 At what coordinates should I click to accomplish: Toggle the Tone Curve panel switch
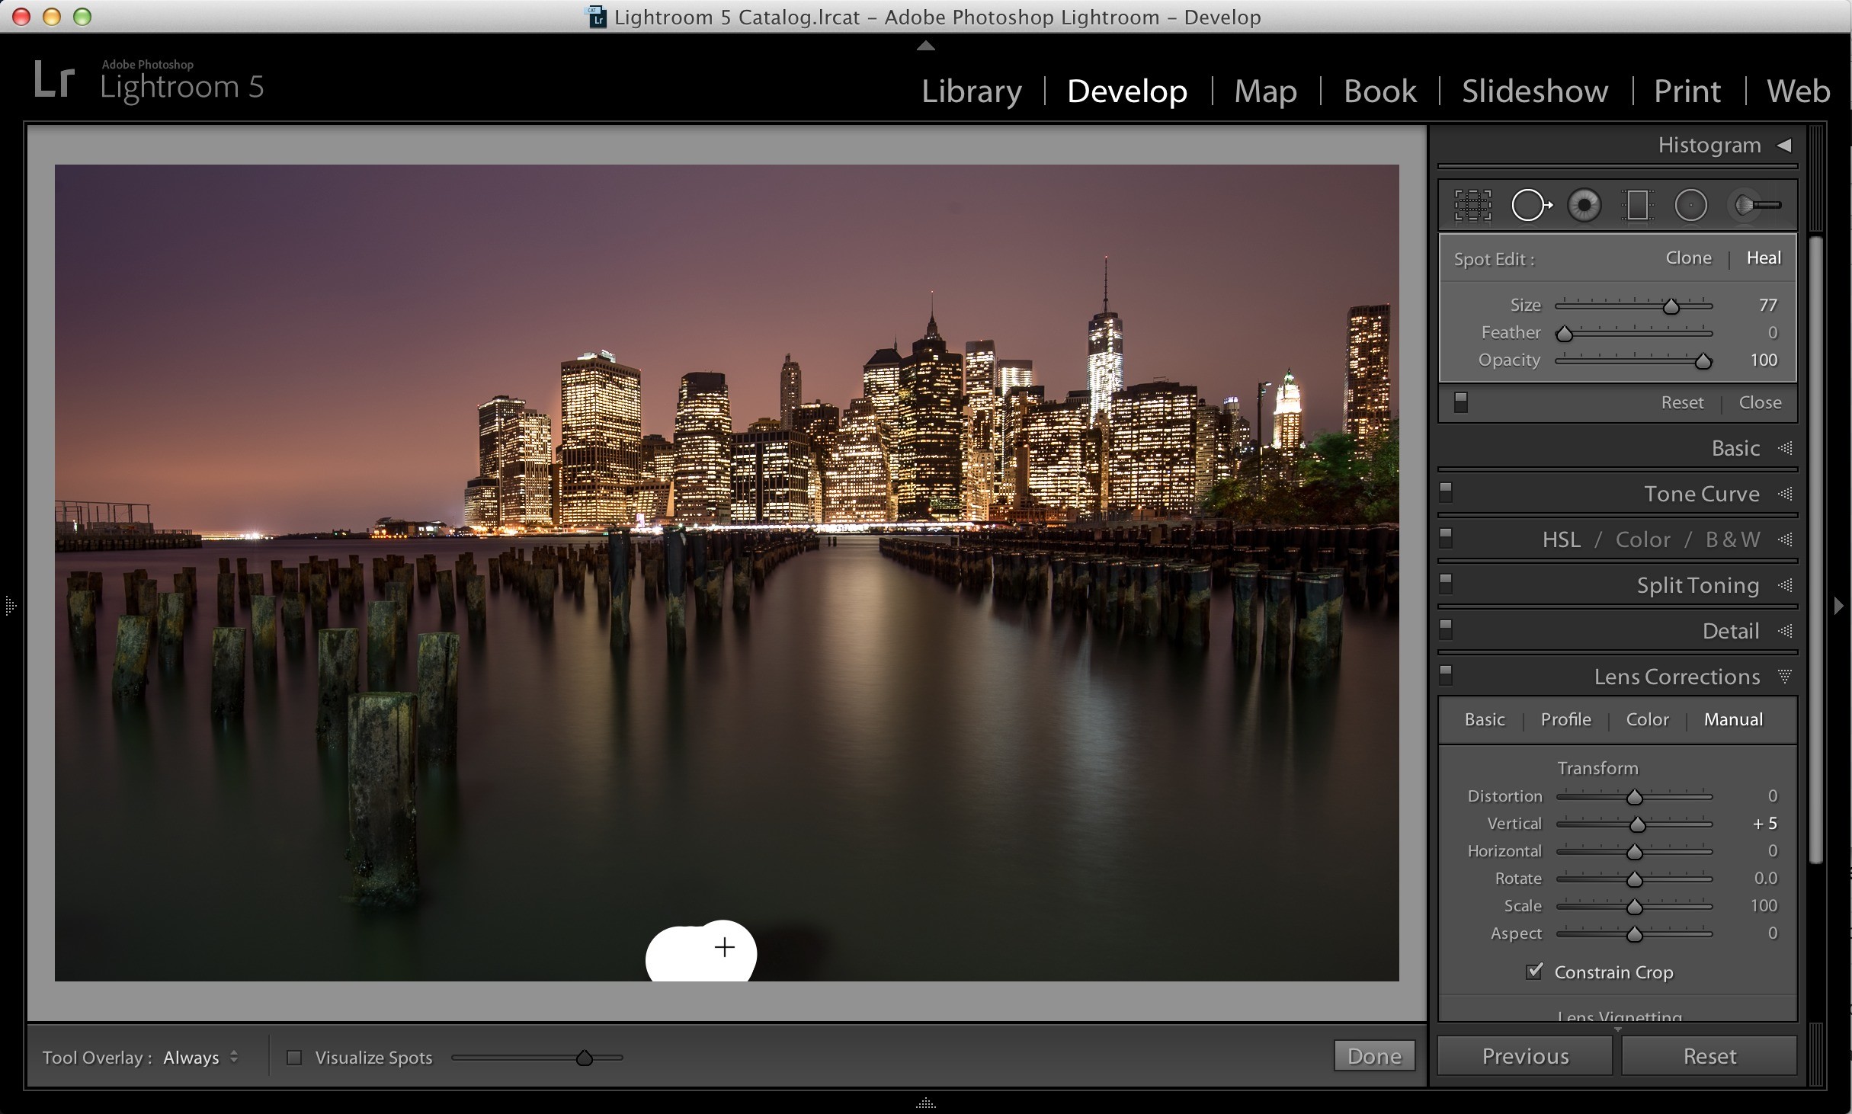click(x=1446, y=493)
